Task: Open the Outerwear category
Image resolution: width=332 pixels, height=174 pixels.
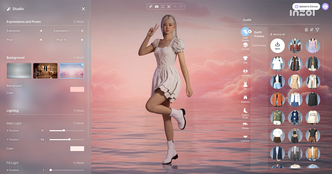Action: [x=245, y=72]
